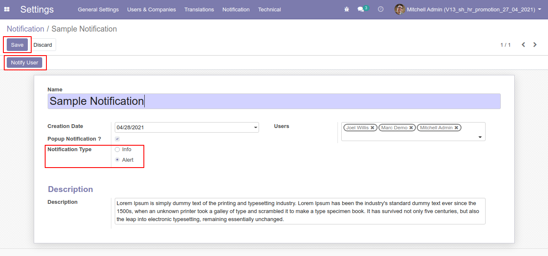This screenshot has height=256, width=548.
Task: Click the Discard button
Action: (x=43, y=45)
